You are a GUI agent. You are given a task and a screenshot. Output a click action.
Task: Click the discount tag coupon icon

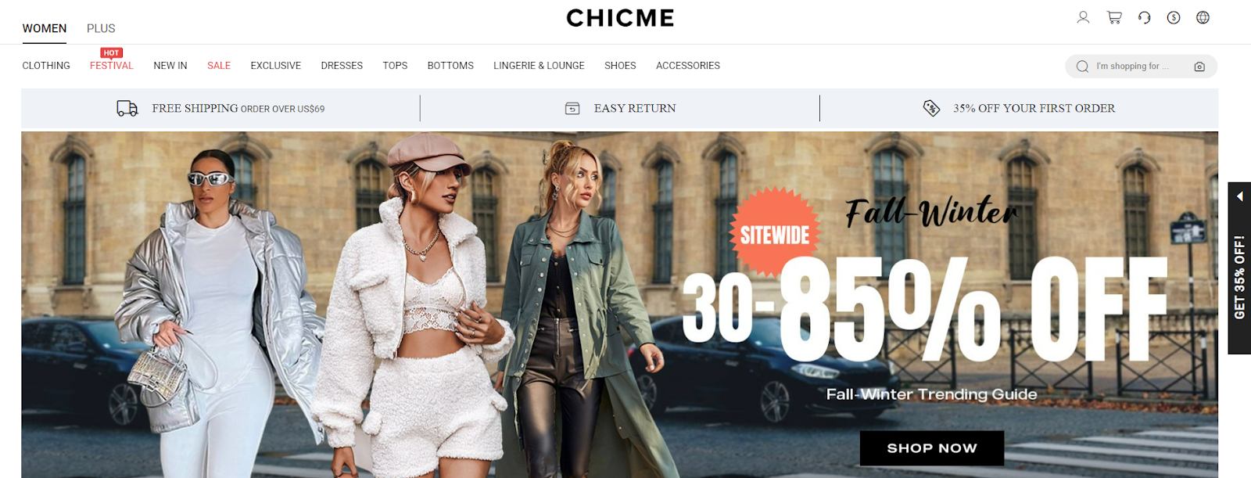coord(931,108)
